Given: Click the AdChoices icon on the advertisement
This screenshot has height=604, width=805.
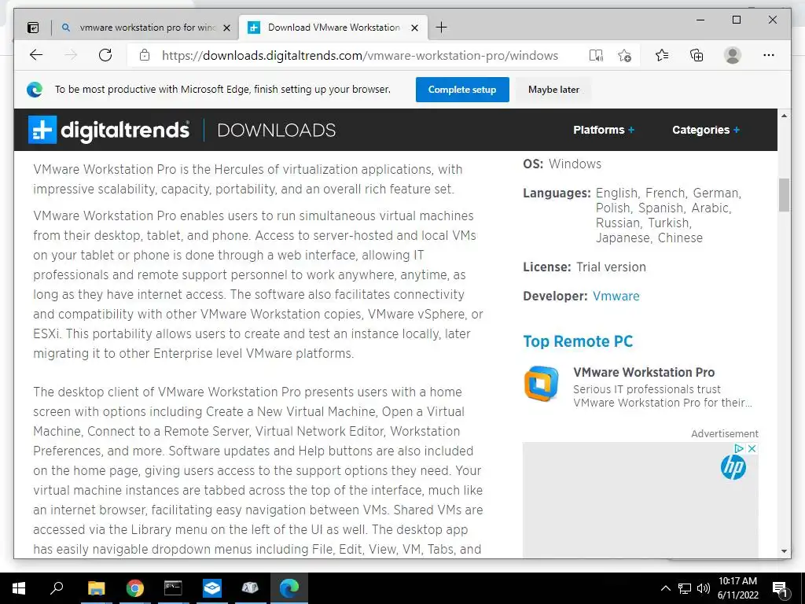Looking at the screenshot, I should coord(739,449).
